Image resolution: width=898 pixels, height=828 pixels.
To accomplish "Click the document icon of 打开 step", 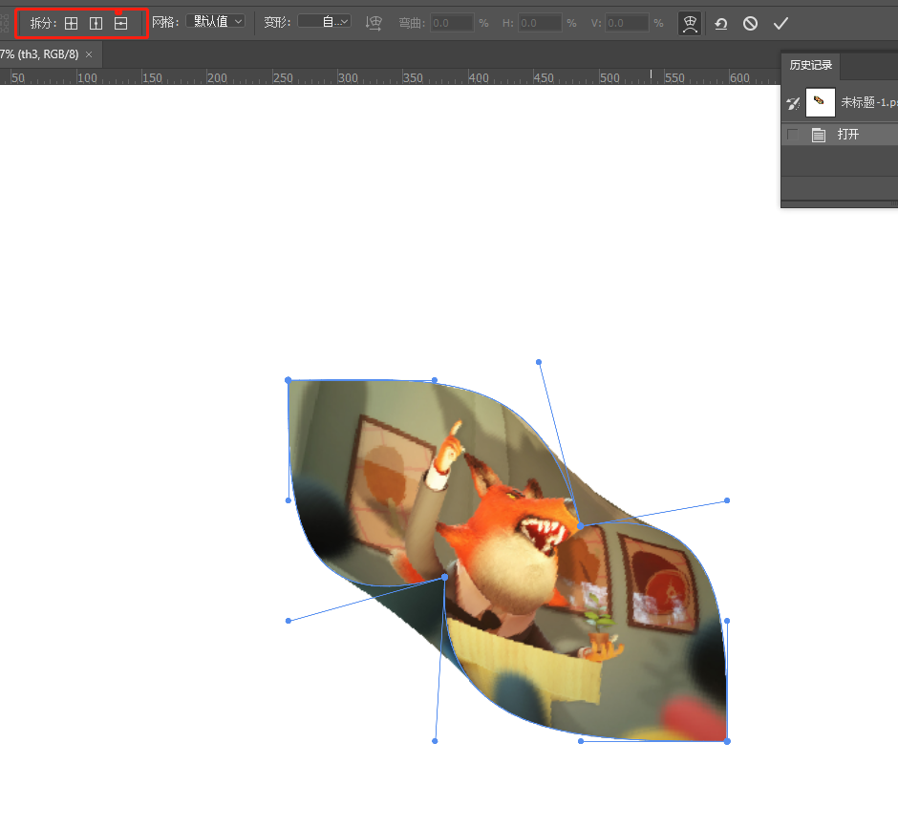I will [x=819, y=136].
